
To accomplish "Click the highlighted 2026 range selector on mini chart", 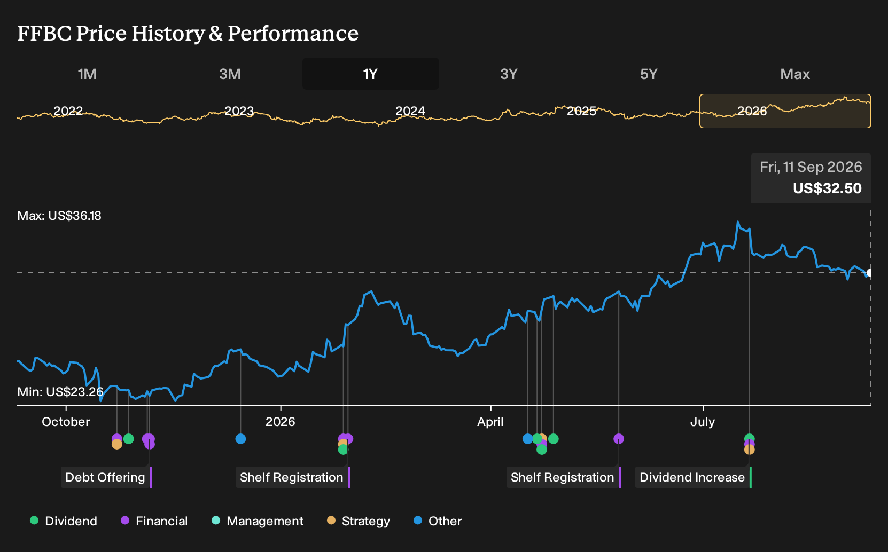I will click(x=785, y=111).
